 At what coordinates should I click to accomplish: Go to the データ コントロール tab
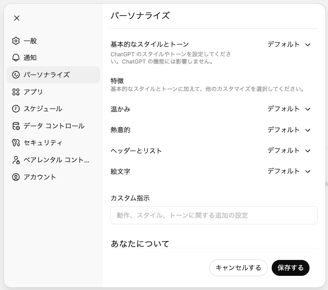(54, 126)
